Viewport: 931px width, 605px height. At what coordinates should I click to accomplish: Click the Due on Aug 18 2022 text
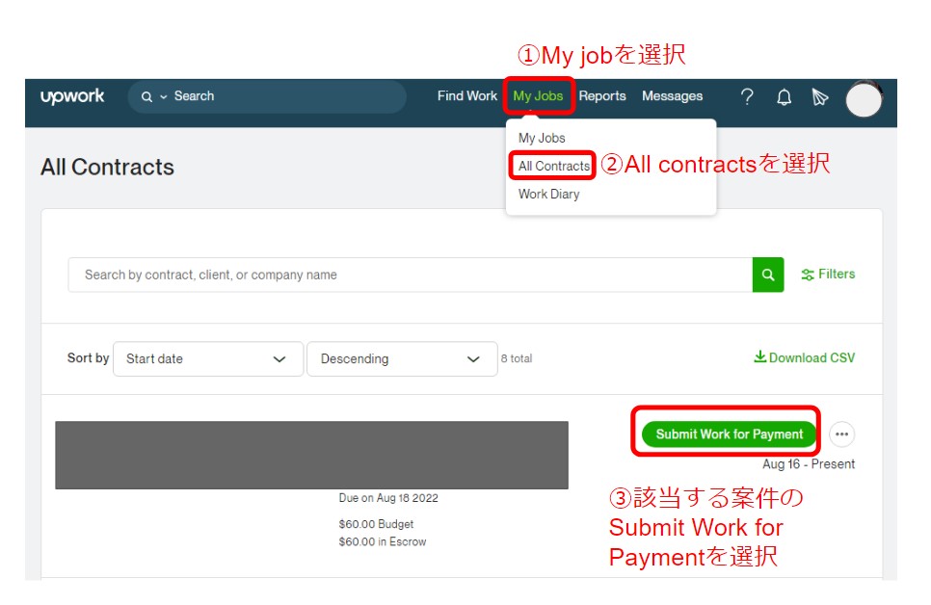[x=388, y=498]
